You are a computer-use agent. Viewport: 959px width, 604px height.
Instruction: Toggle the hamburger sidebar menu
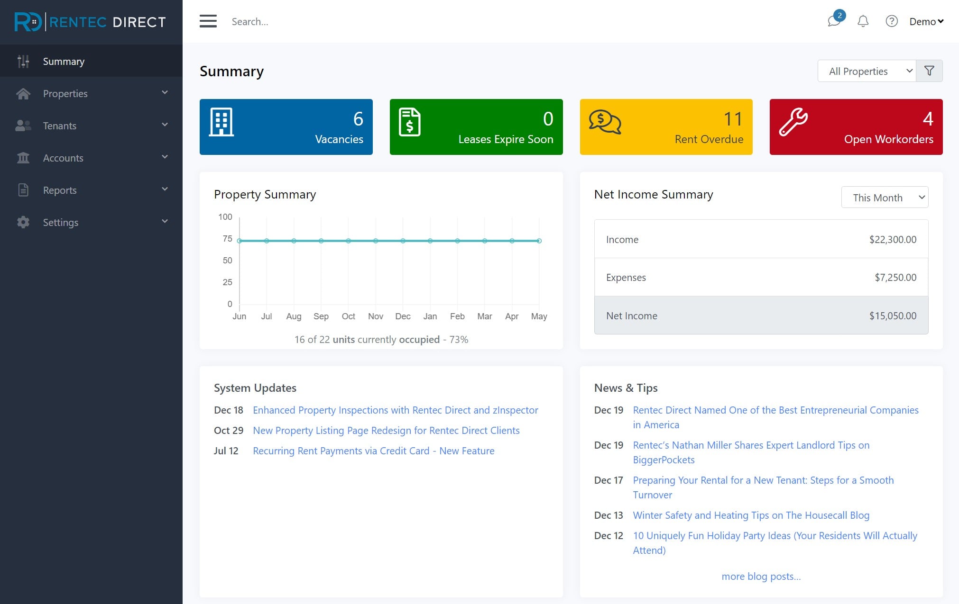click(x=208, y=21)
